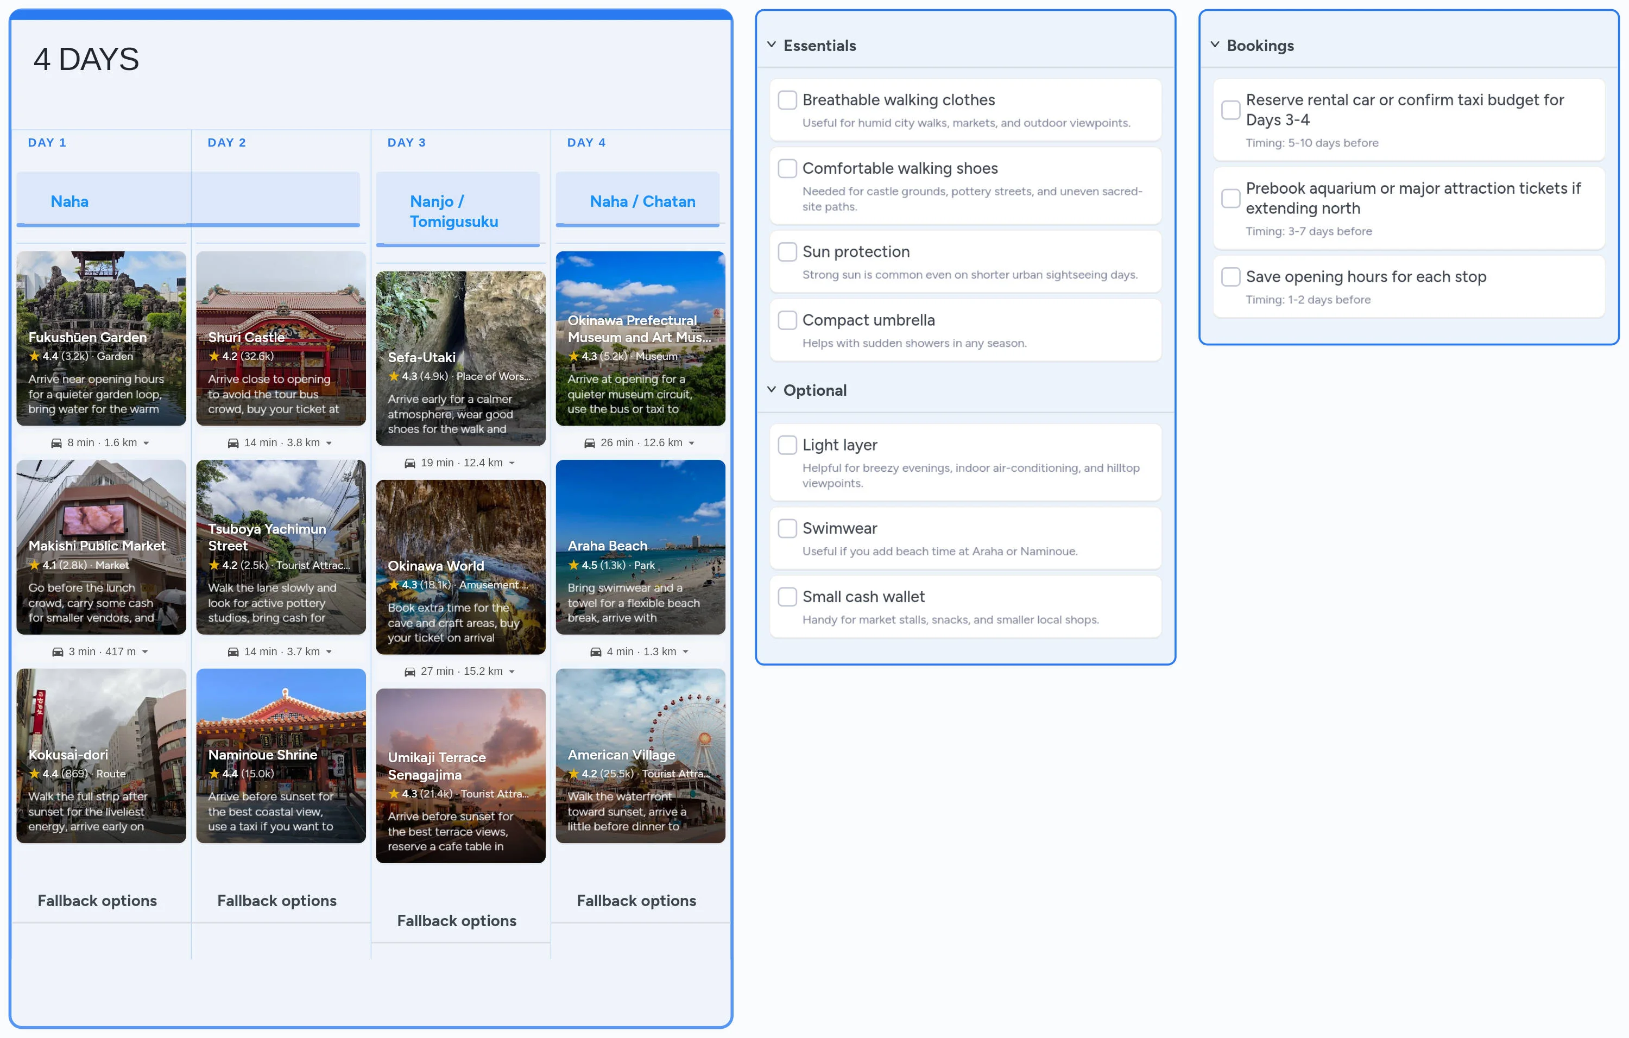Screen dimensions: 1629x1038
Task: Click car icon below Shuri Castle card
Action: pos(233,443)
